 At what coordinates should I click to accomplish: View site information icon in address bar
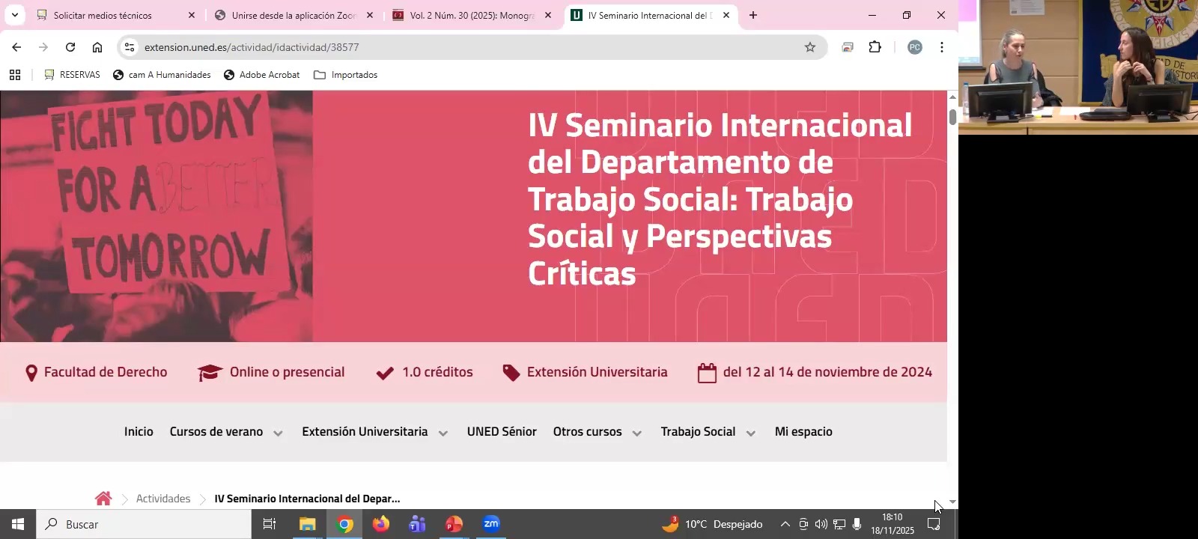coord(130,47)
